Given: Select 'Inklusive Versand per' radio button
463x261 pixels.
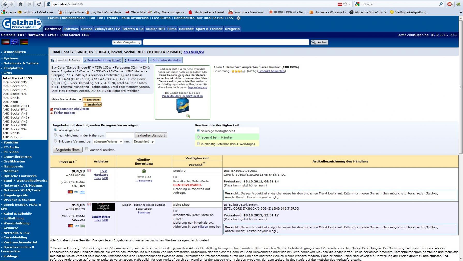Looking at the screenshot, I should (x=55, y=141).
